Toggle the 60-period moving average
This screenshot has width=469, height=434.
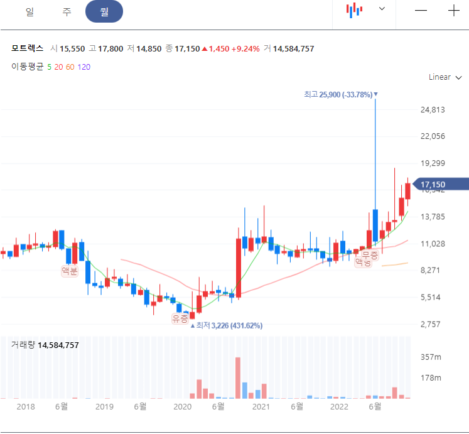click(x=70, y=67)
